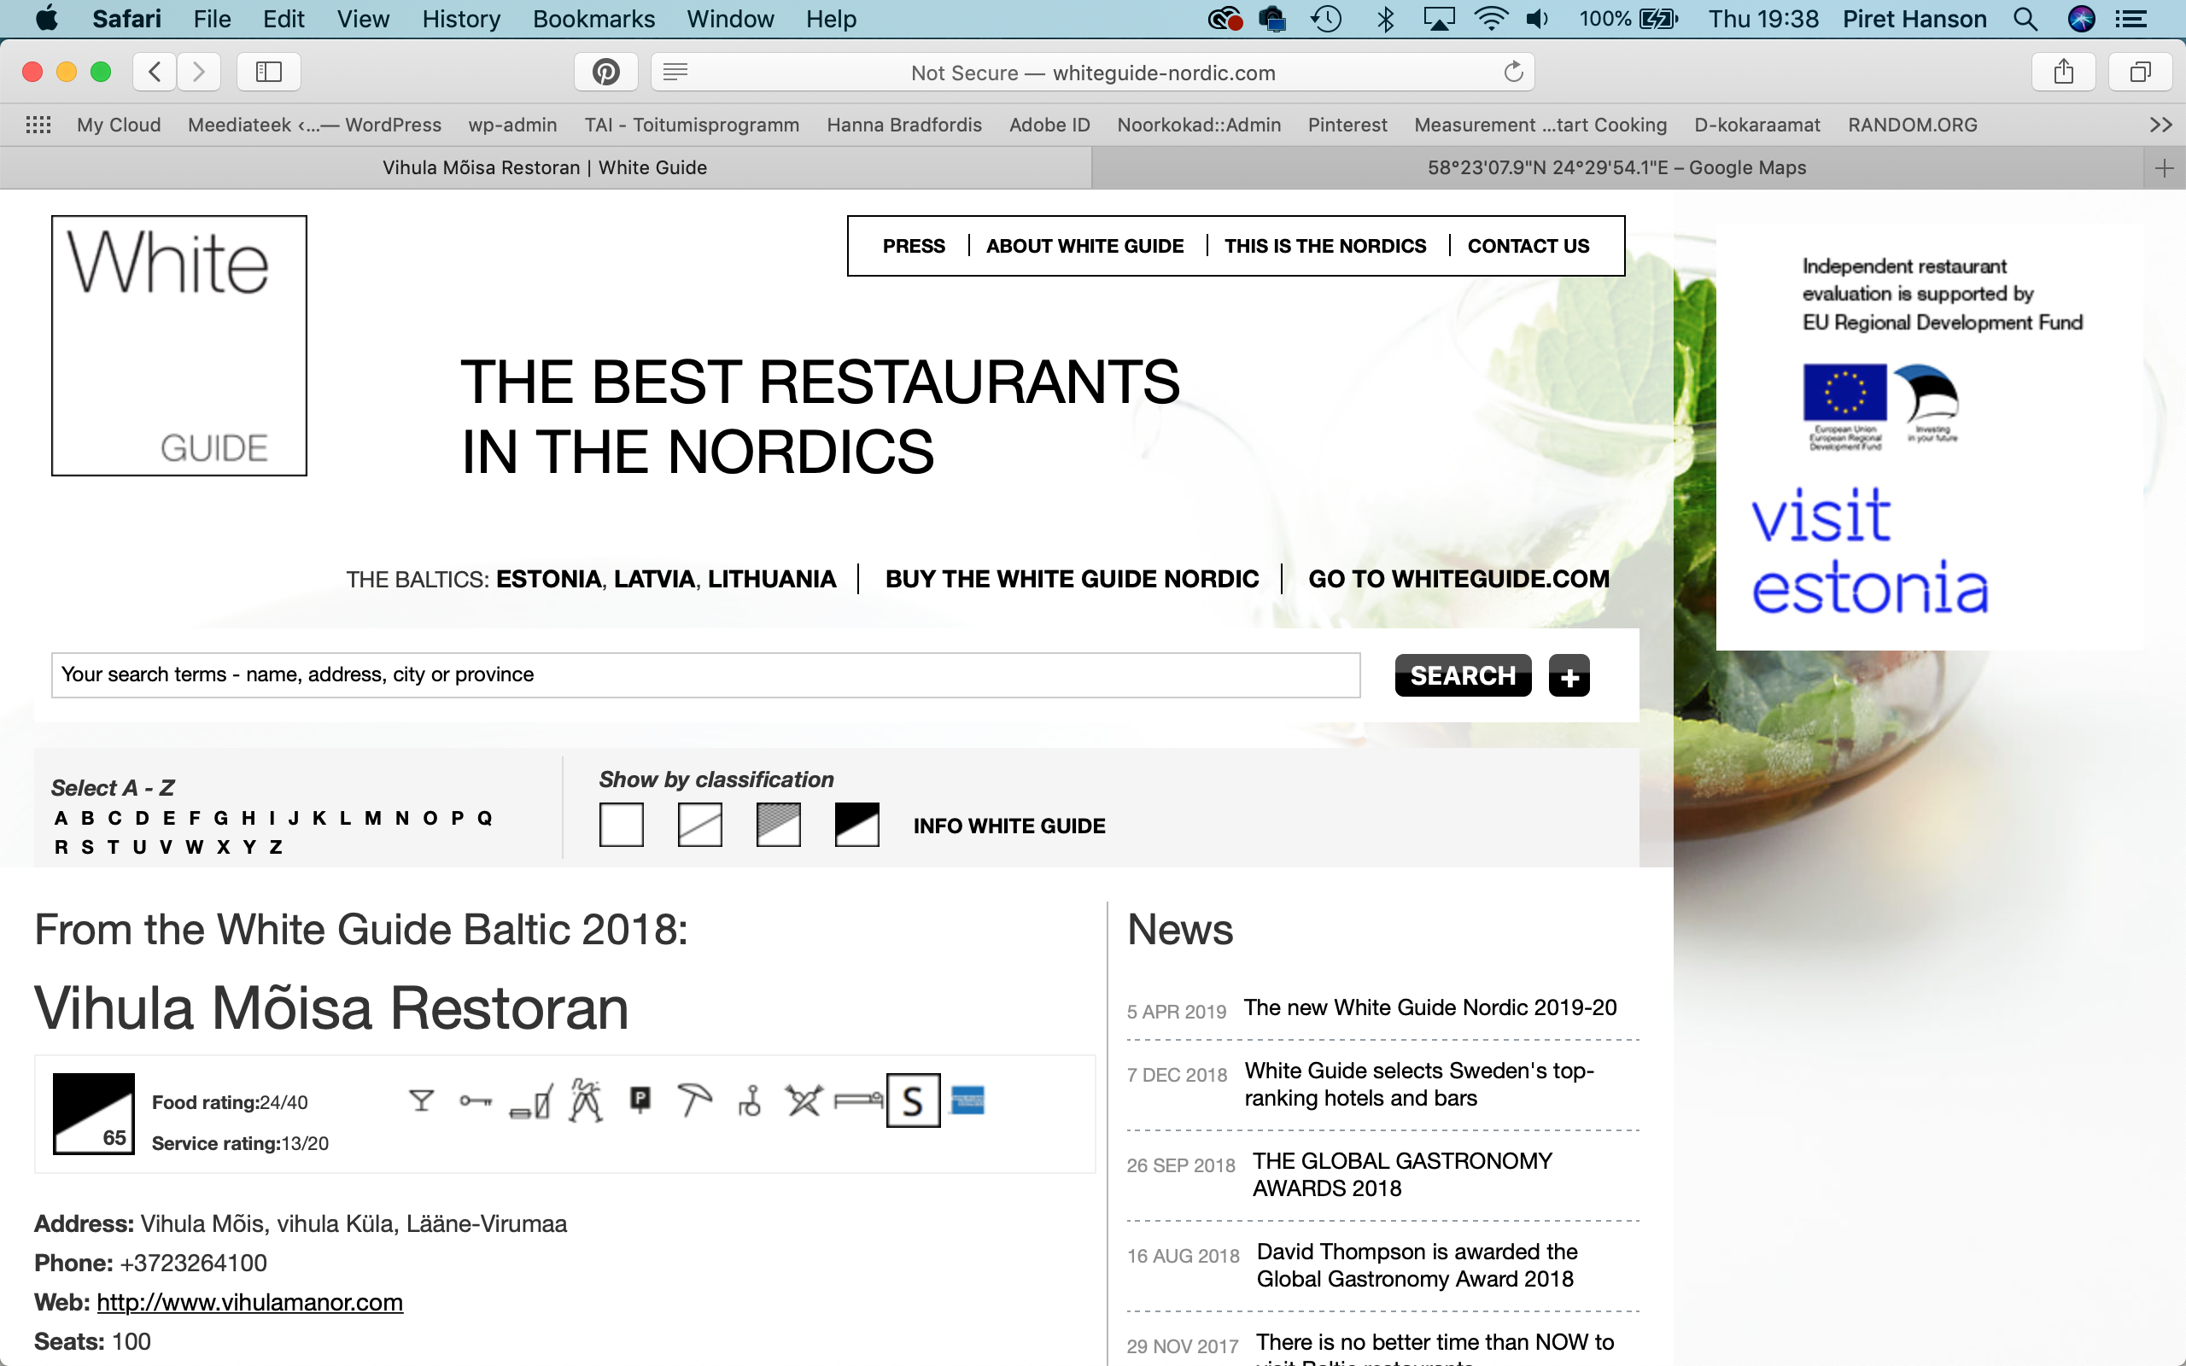Expand advanced search with plus button
This screenshot has height=1366, width=2186.
click(1569, 677)
